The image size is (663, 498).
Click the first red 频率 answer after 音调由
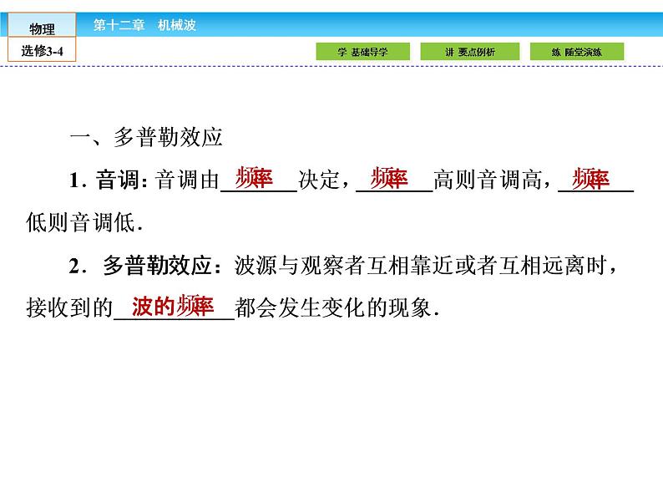[x=254, y=178]
